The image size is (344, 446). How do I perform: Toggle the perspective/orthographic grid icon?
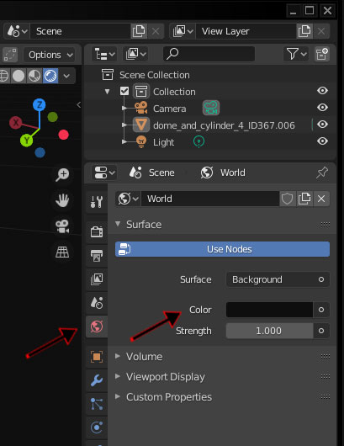62,252
